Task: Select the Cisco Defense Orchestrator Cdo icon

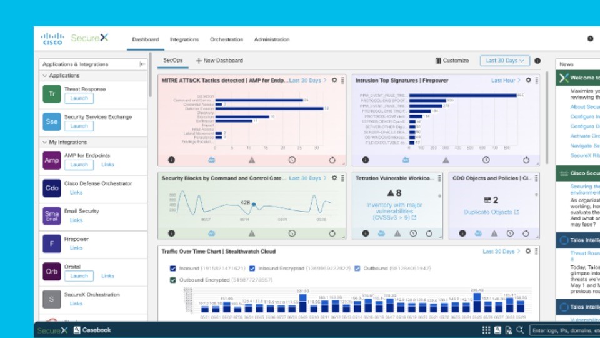Action: click(x=52, y=188)
